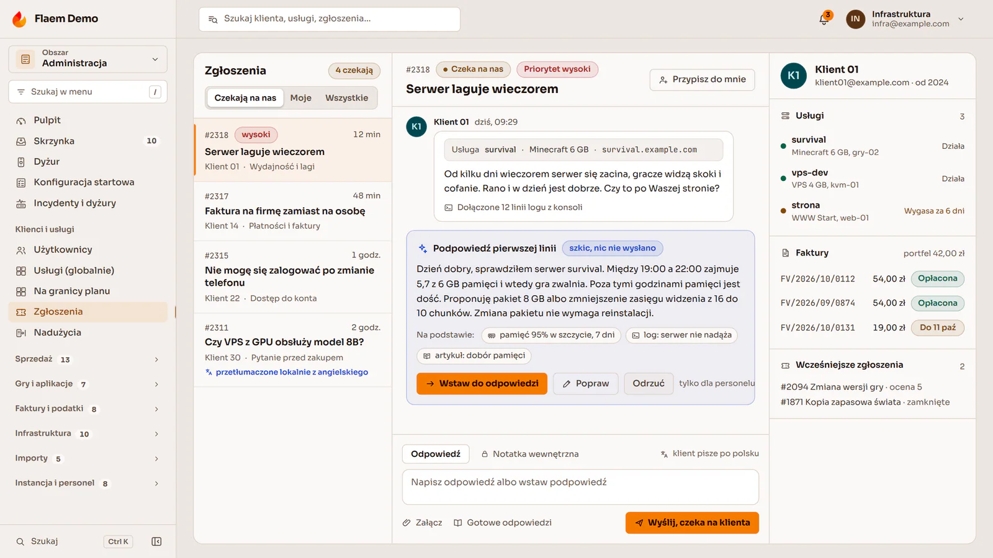Click Wyślij, czeka na klienta
The width and height of the screenshot is (993, 558).
pos(692,523)
